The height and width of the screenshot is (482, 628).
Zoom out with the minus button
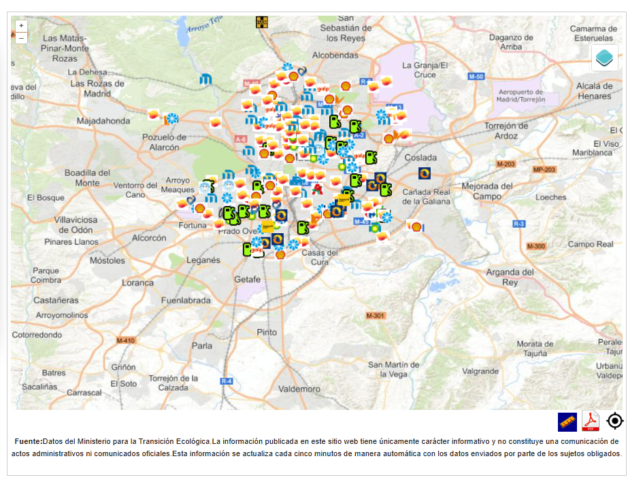[22, 39]
